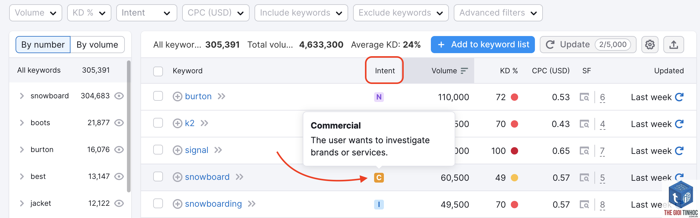View SERP icon for signal row
The image size is (700, 218).
[584, 151]
